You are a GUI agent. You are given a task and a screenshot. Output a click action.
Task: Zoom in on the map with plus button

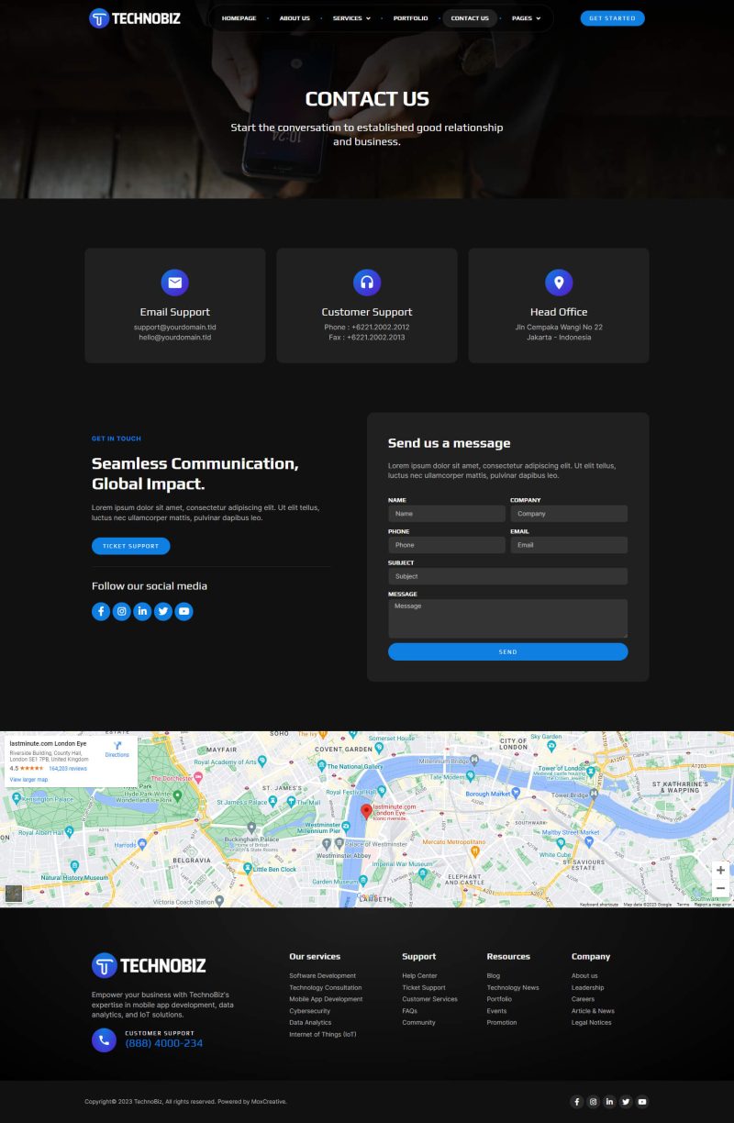[x=721, y=870]
